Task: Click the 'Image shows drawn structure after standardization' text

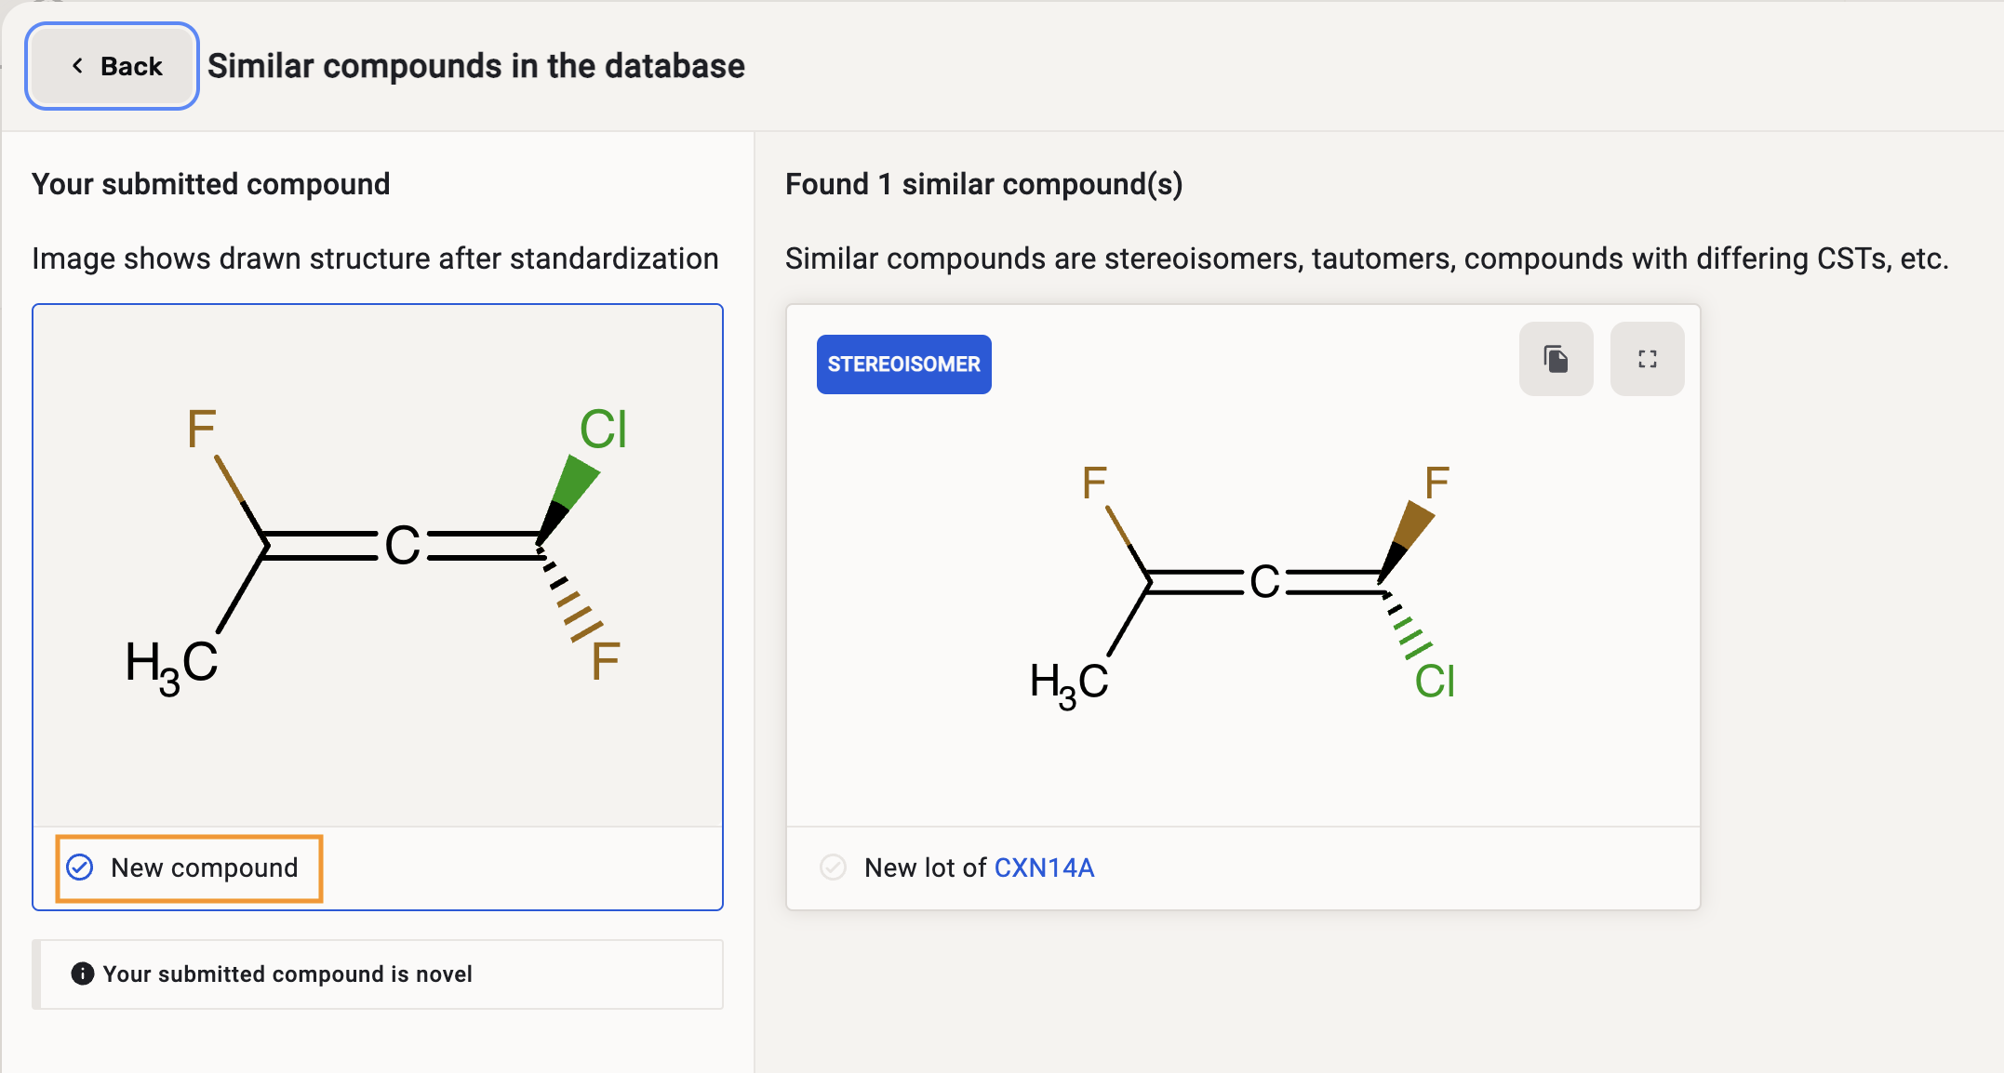Action: 375,258
